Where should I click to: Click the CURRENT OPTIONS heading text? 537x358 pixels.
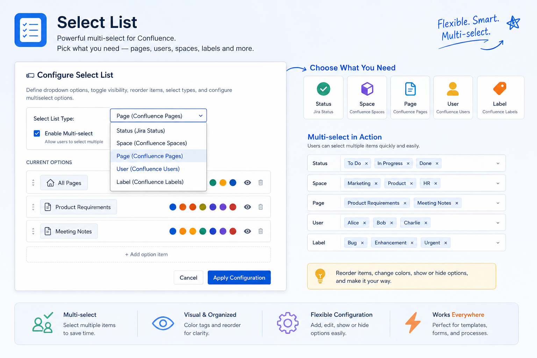(x=49, y=162)
